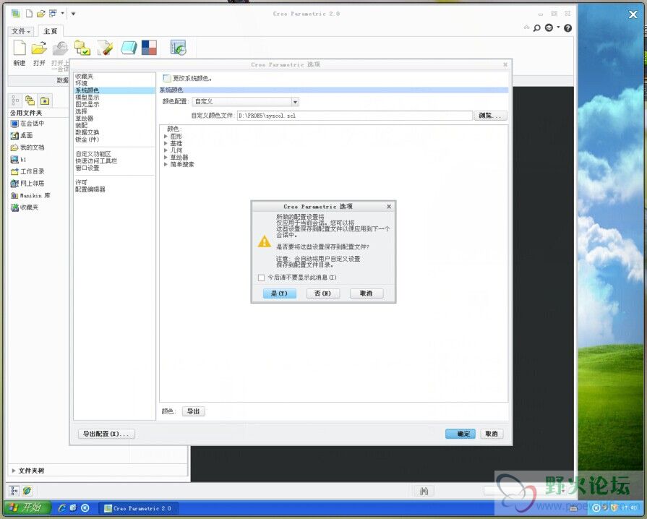Click 导出配置(X)... button

point(106,434)
